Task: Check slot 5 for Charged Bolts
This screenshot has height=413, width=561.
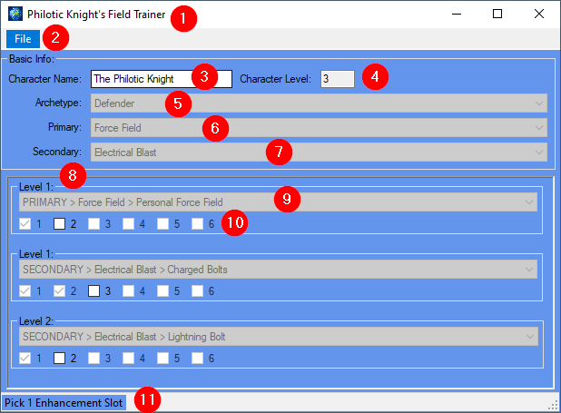Action: (x=162, y=291)
